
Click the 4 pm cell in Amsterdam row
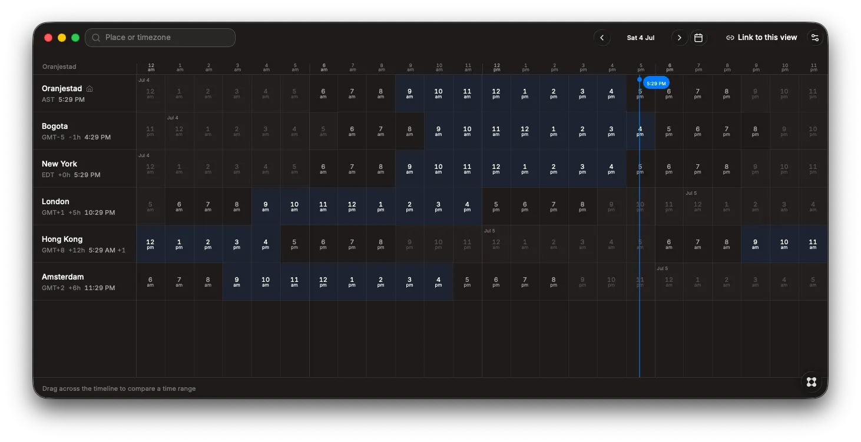pos(438,282)
